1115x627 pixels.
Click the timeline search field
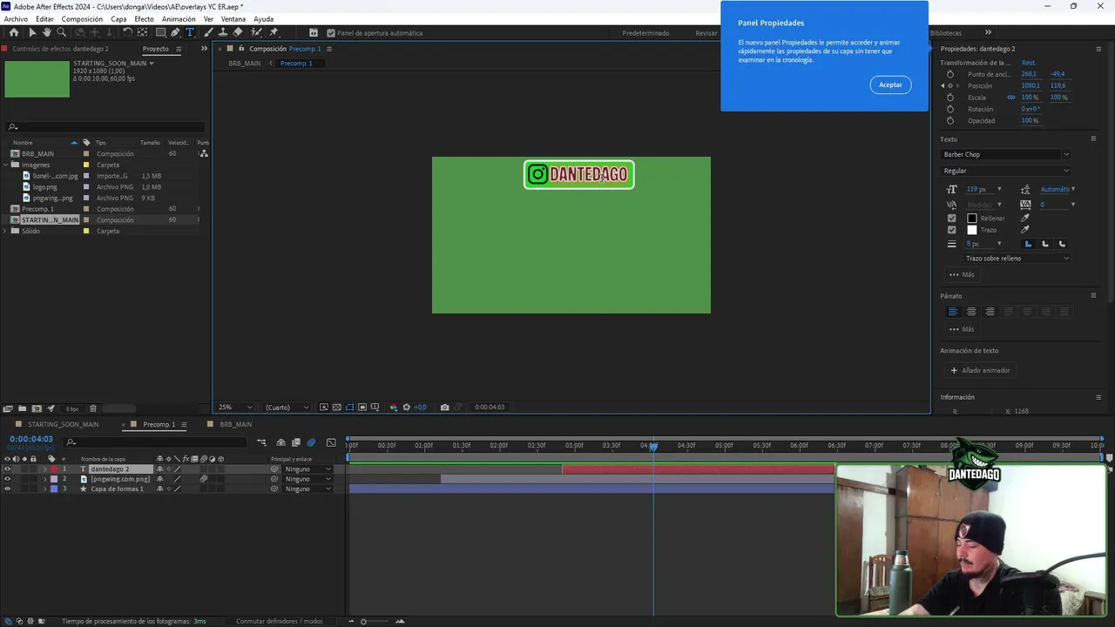(154, 442)
